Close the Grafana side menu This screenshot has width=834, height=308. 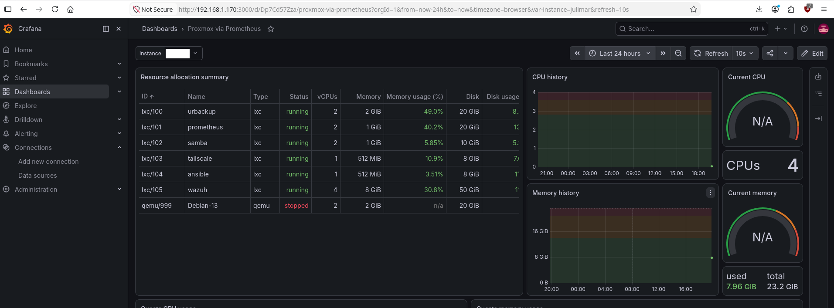[119, 29]
